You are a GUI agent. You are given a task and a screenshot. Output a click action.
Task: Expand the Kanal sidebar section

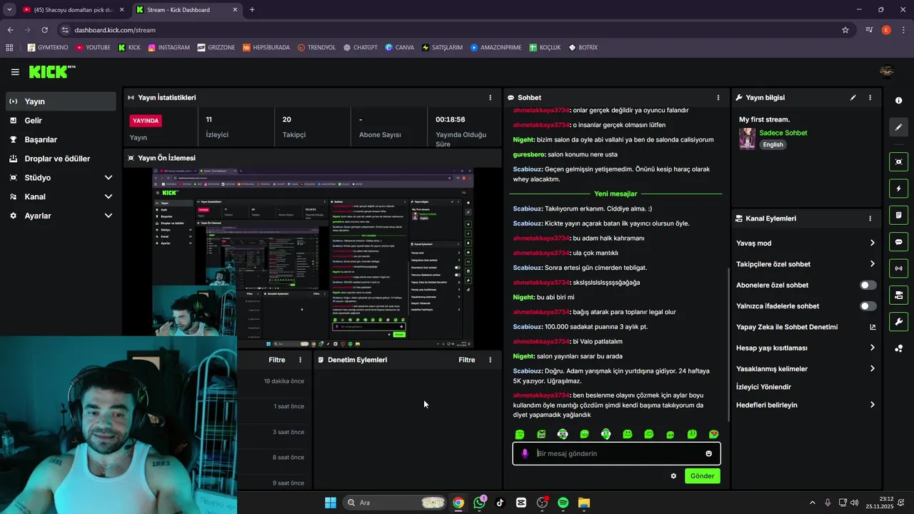(x=109, y=196)
